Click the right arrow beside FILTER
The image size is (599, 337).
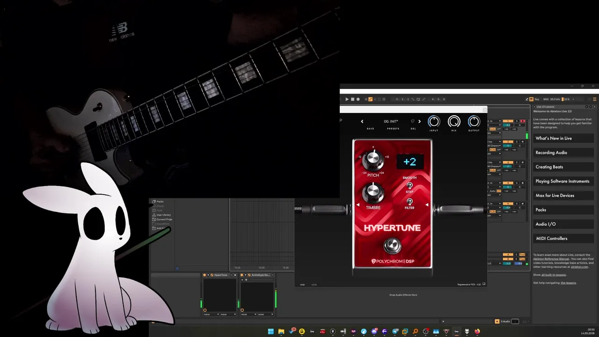pos(427,205)
